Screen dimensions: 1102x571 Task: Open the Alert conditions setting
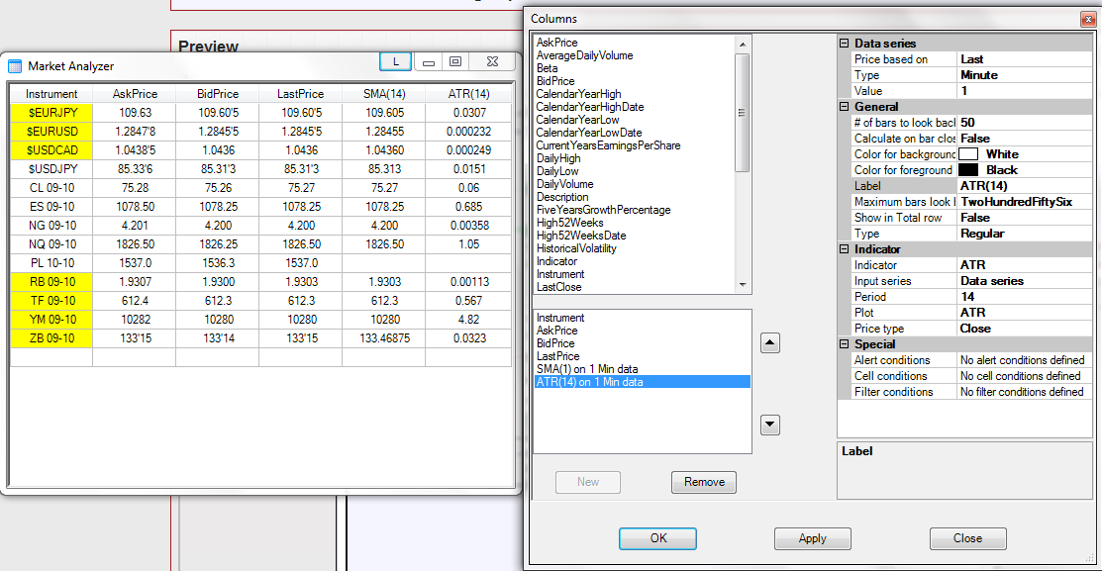1025,360
